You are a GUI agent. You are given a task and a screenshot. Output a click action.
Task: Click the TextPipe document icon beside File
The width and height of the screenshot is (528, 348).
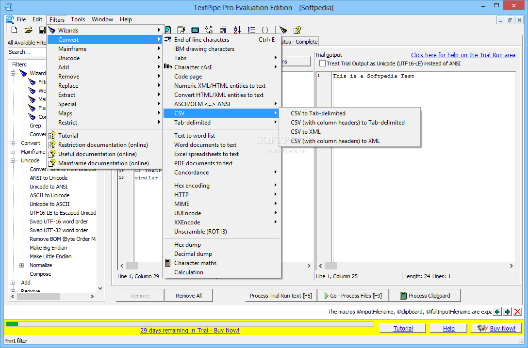pyautogui.click(x=10, y=19)
